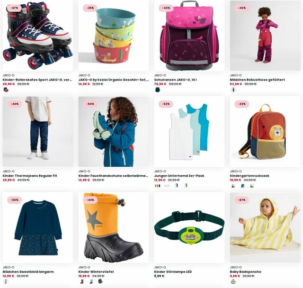
Task: Select the red Winterstiefel color variant
Action: [82, 281]
